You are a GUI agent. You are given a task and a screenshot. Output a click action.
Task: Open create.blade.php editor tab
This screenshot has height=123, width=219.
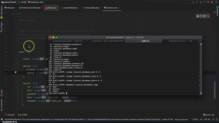[70, 8]
